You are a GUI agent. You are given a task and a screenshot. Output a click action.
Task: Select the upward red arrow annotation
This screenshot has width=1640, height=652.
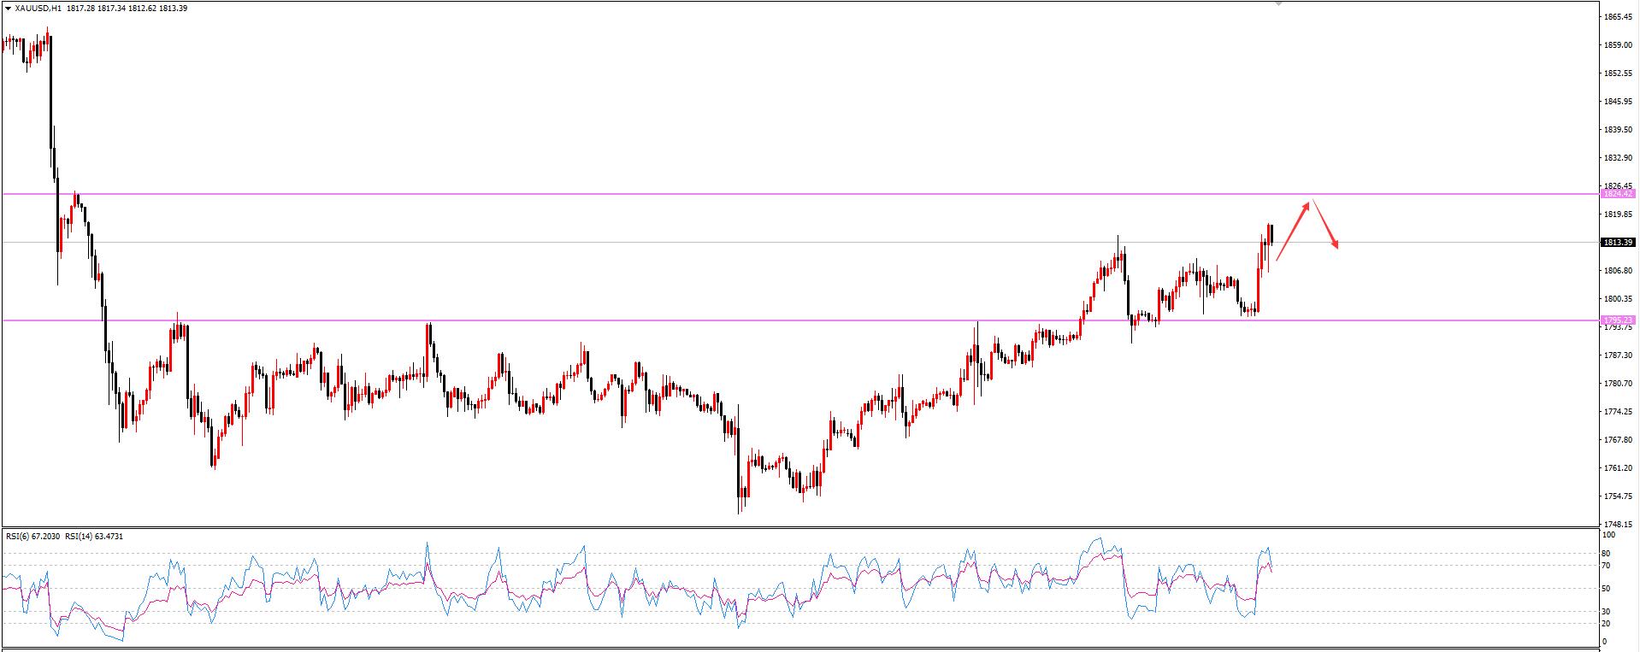click(x=1293, y=231)
